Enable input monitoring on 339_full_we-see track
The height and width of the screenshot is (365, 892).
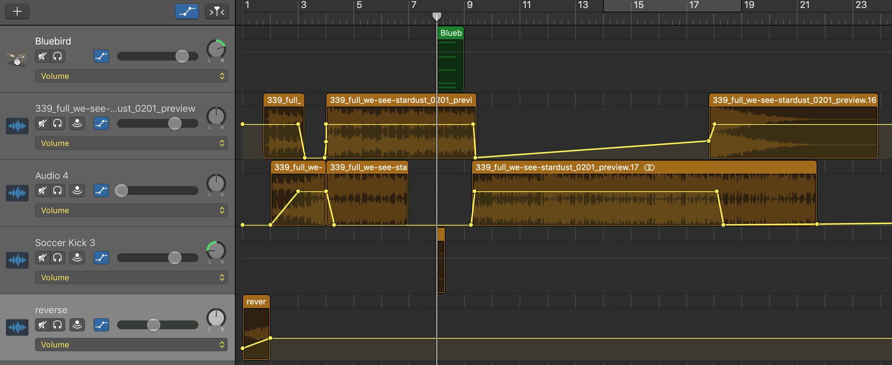coord(77,123)
